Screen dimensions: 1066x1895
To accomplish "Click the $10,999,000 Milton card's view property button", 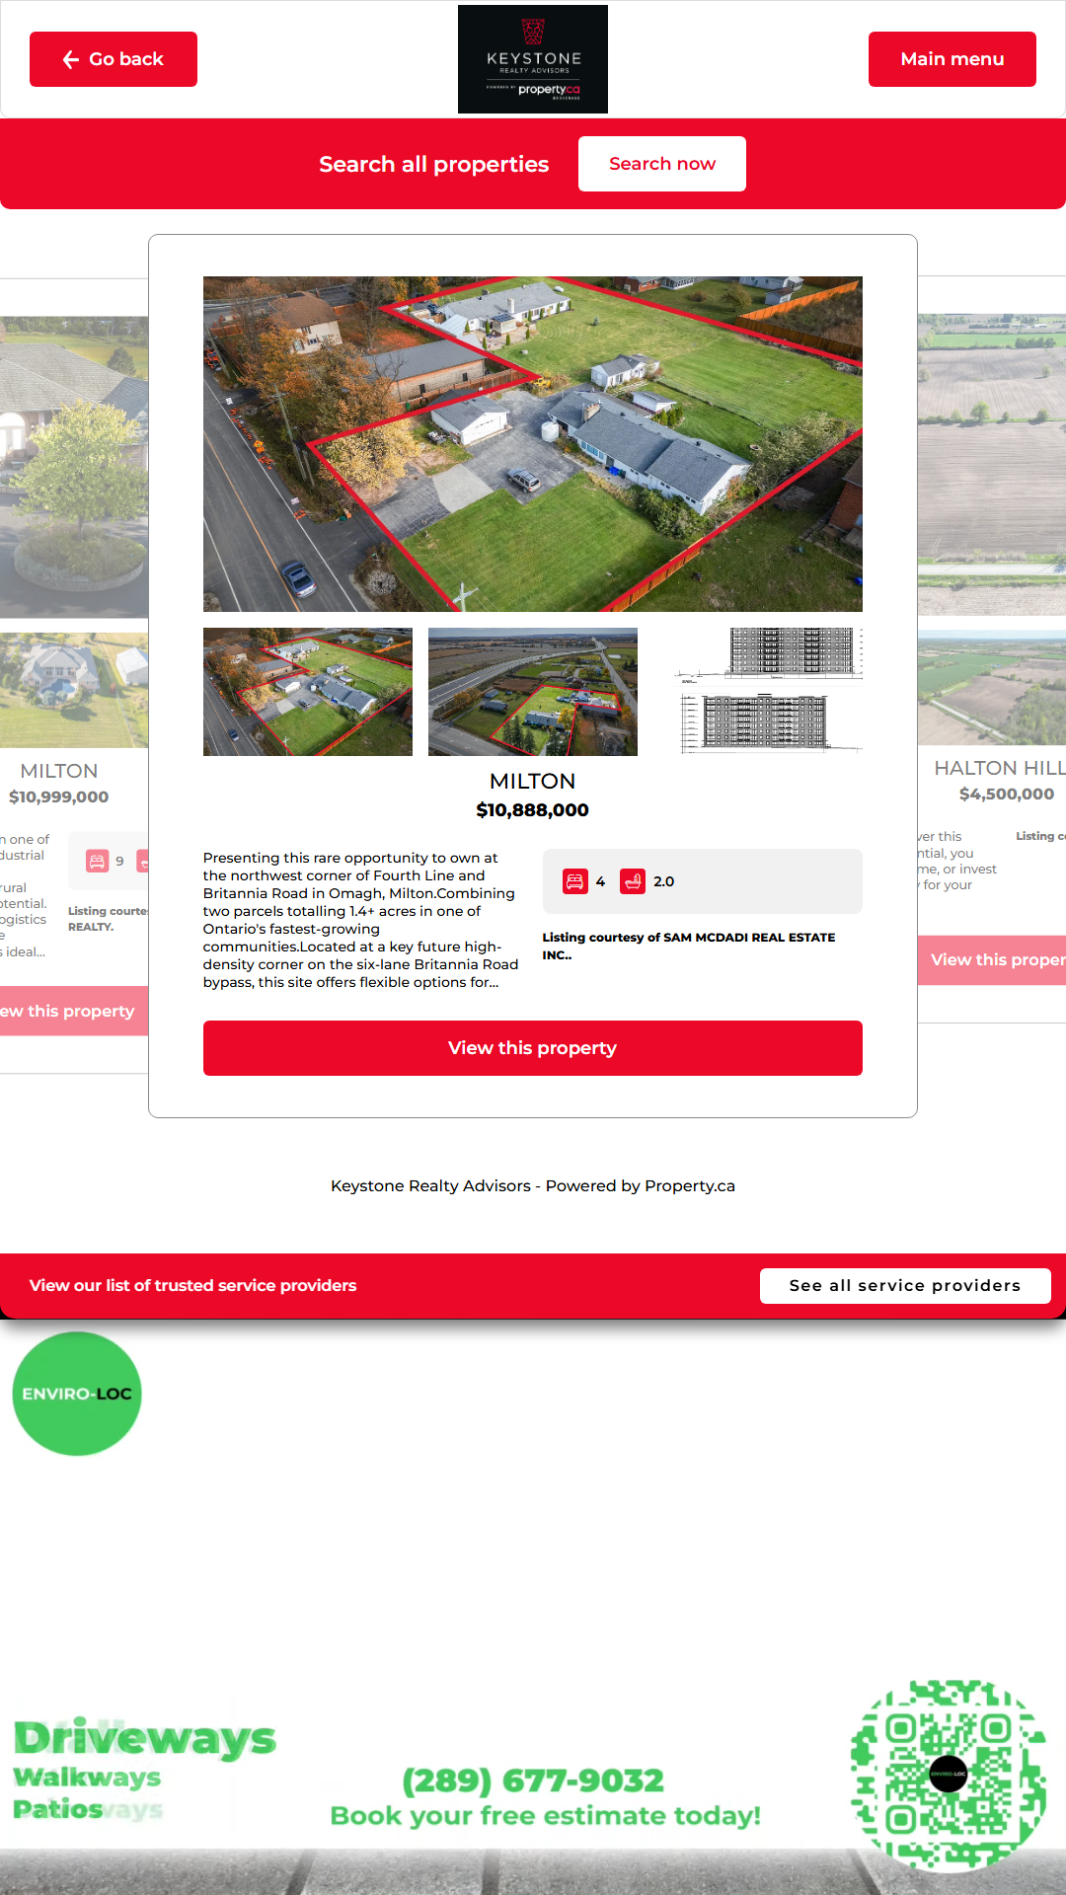I will pyautogui.click(x=74, y=1011).
